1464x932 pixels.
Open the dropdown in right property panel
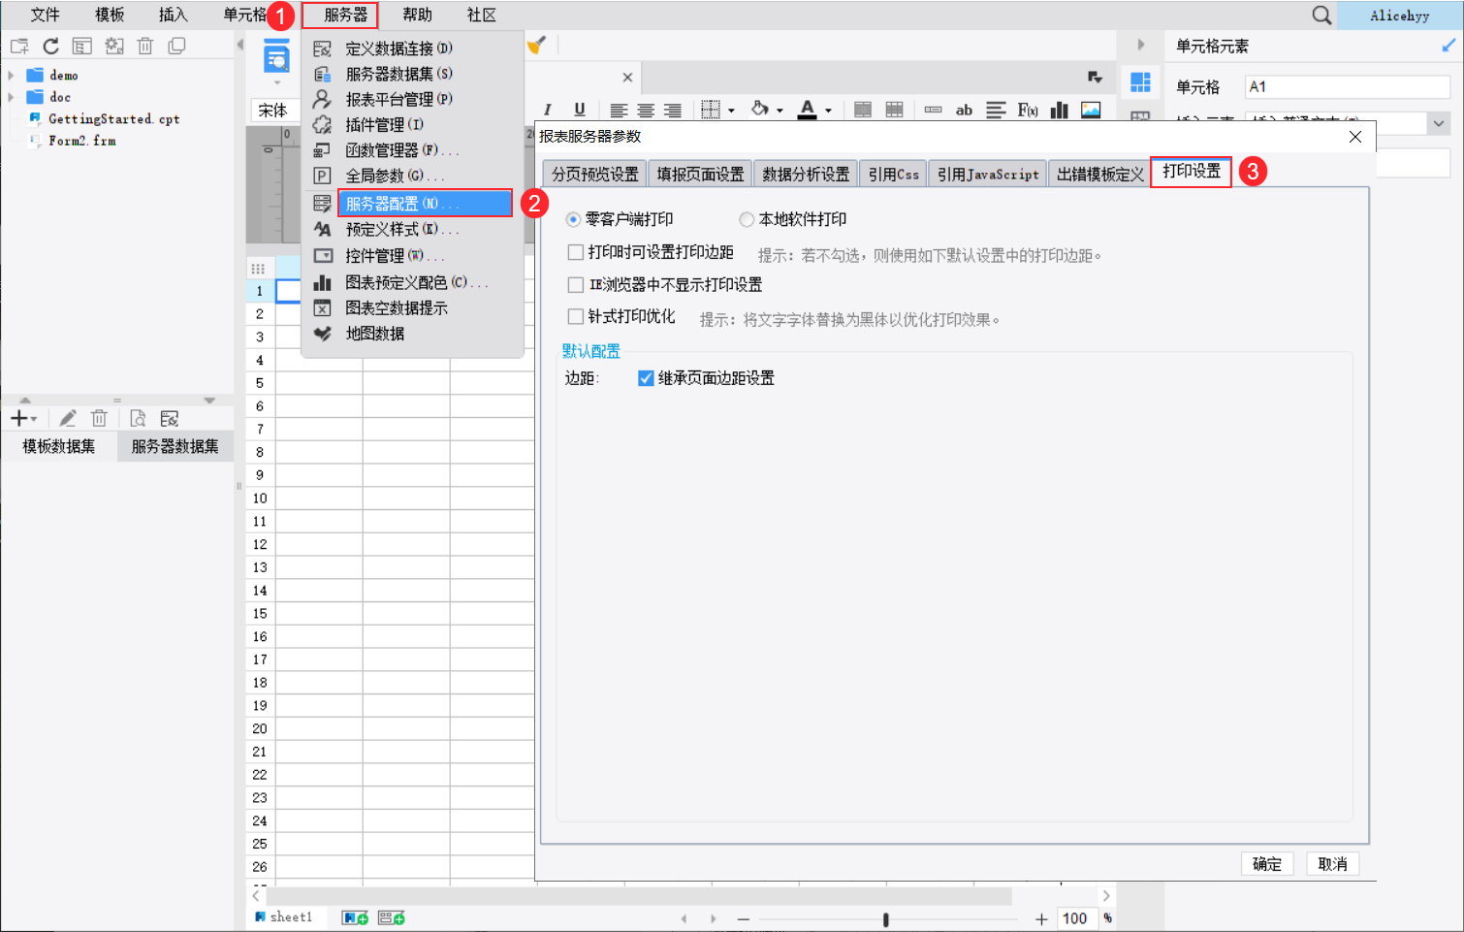point(1439,123)
